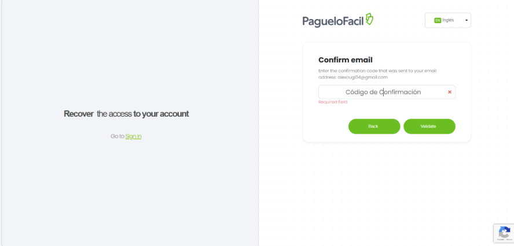The width and height of the screenshot is (514, 246).
Task: Open the reCAPTCHA privacy and terms text
Action: coord(504,240)
